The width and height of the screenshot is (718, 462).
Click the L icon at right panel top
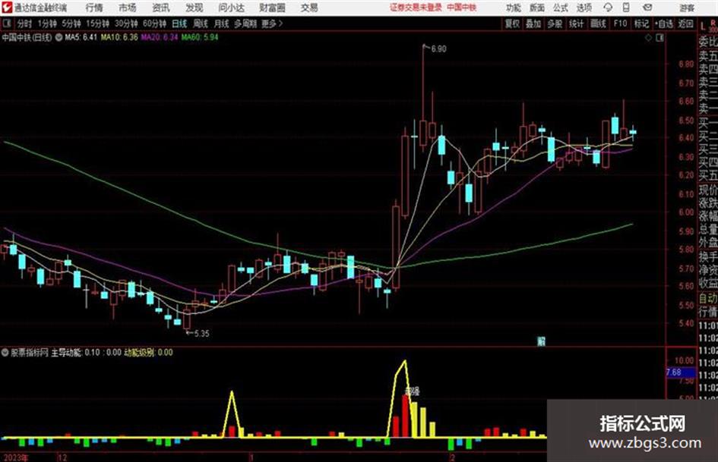pyautogui.click(x=703, y=27)
